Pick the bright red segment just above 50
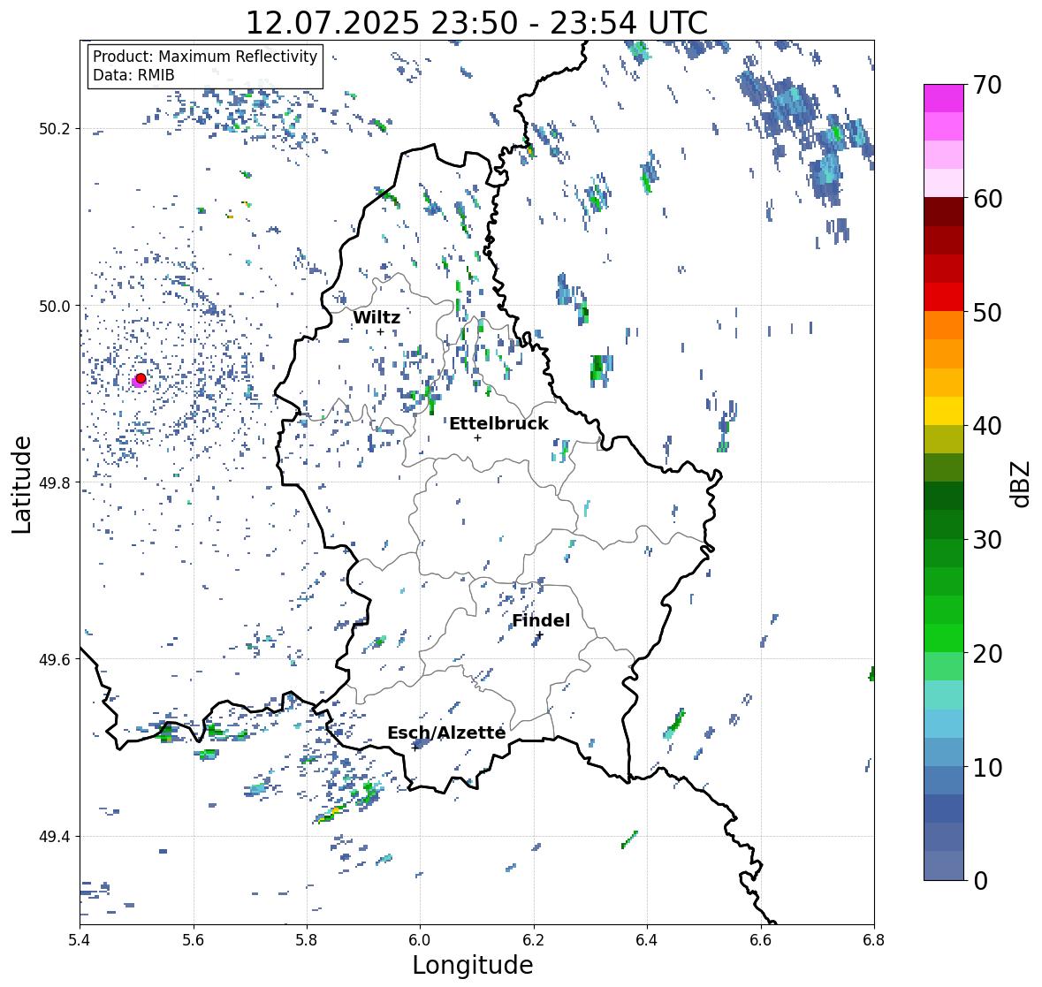Image resolution: width=1042 pixels, height=987 pixels. pyautogui.click(x=944, y=297)
